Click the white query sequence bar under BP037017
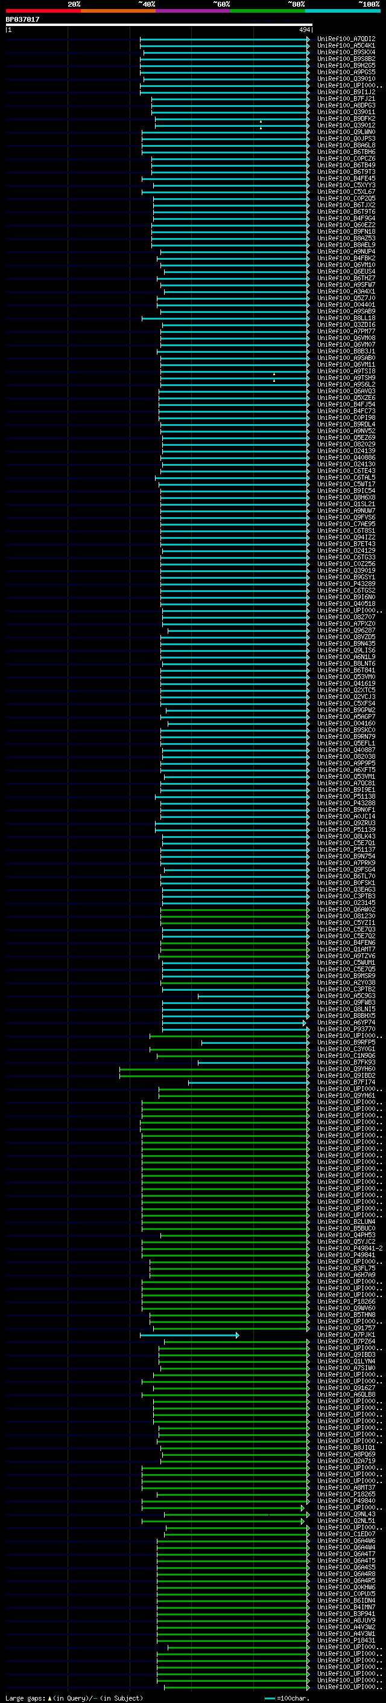386x1703 pixels. pos(159,24)
